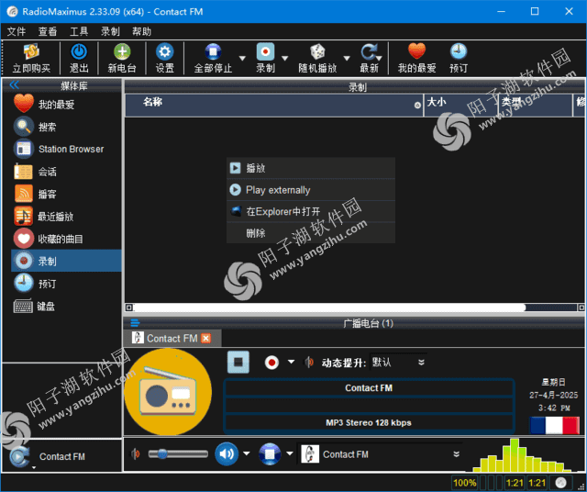
Task: Expand the toolbar Record dropdown arrow
Action: click(x=285, y=58)
